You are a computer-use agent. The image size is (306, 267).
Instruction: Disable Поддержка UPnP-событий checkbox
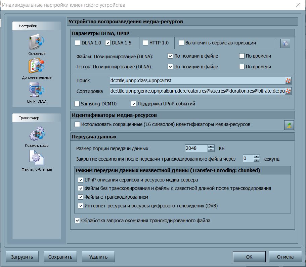coord(134,104)
